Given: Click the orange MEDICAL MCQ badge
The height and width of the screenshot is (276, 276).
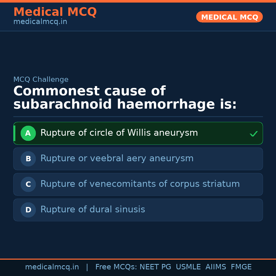Looking at the screenshot, I should pyautogui.click(x=229, y=17).
